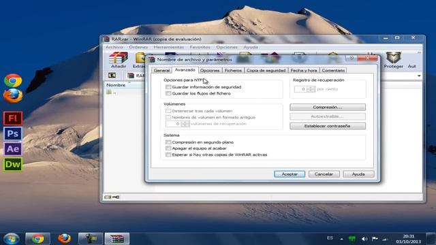Click the recovery record percent field
The height and width of the screenshot is (245, 436).
[x=300, y=89]
